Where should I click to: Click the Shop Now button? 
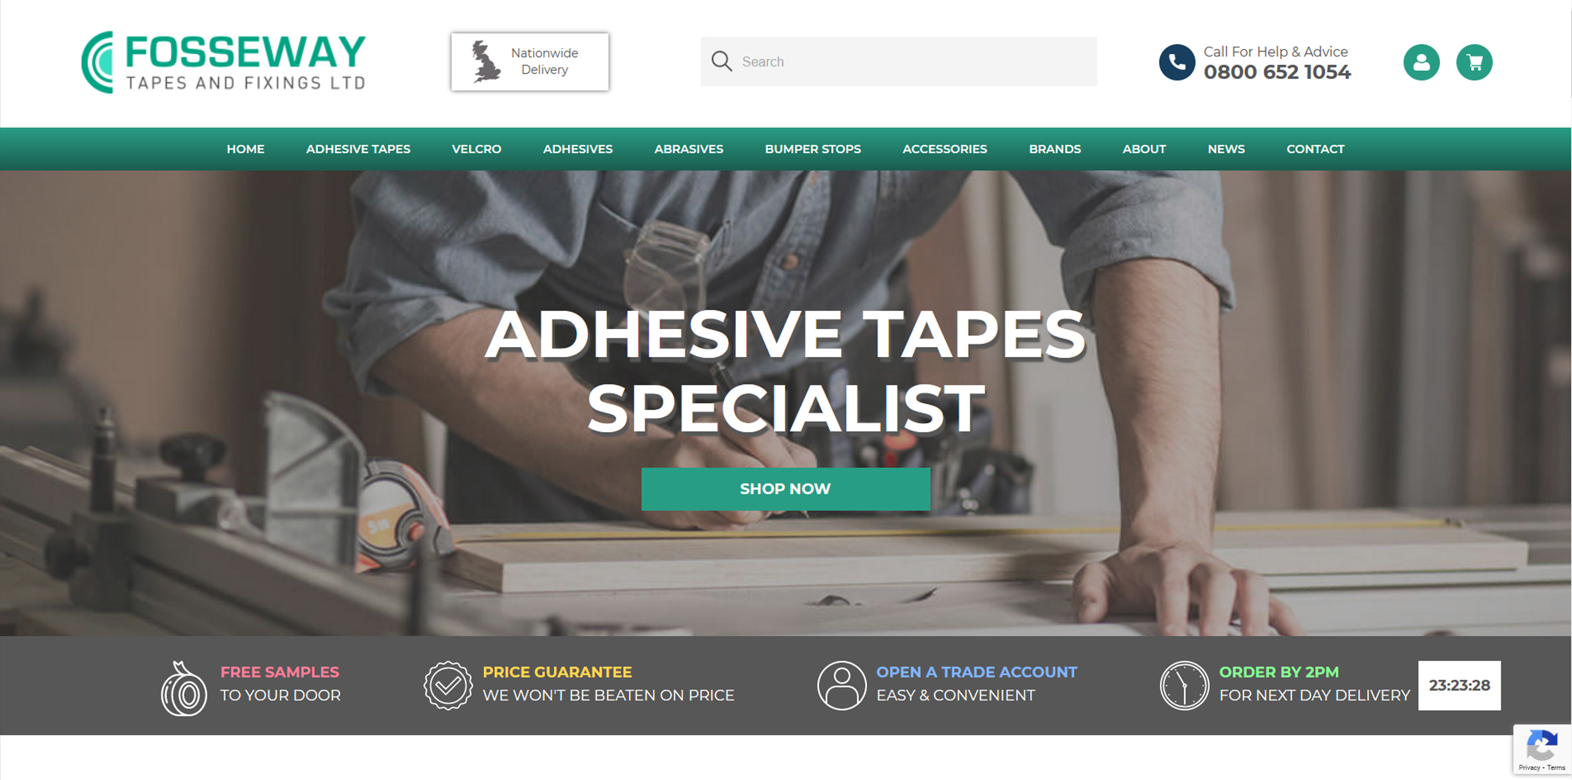coord(786,489)
